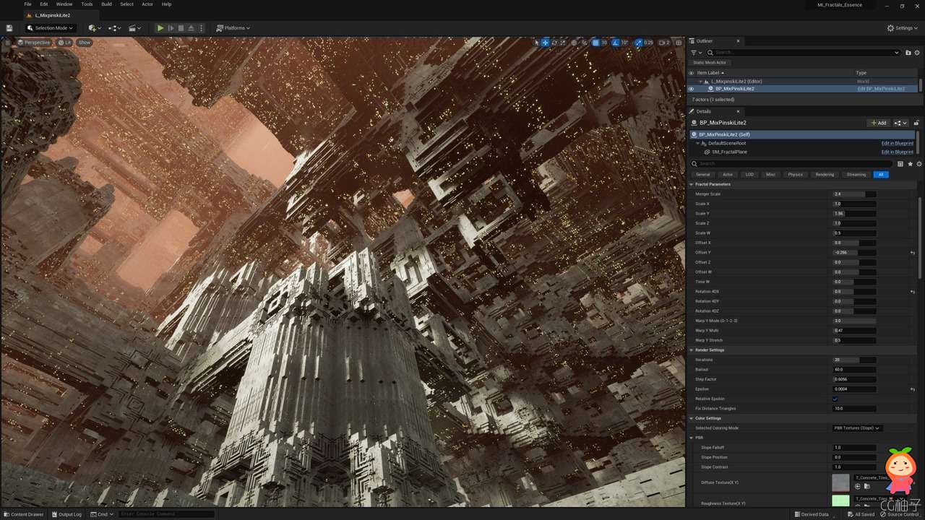The image size is (925, 520).
Task: Click the Stop simulation button
Action: coord(181,28)
